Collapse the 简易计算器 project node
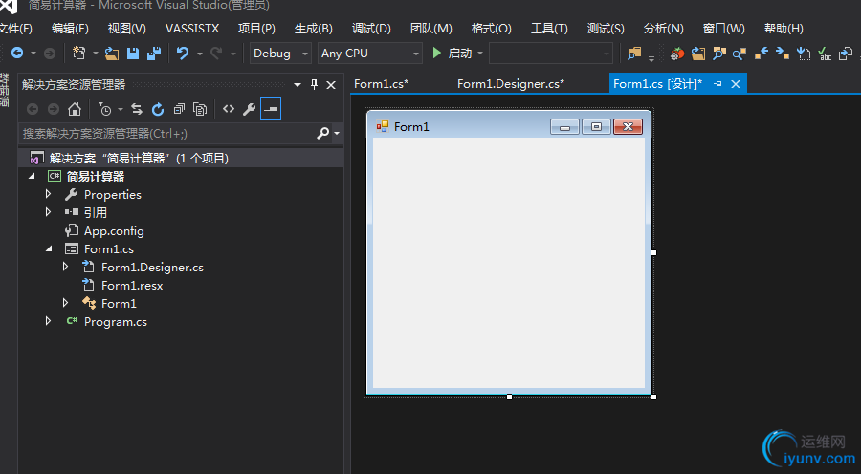Screen dimensions: 861x474 pyautogui.click(x=32, y=176)
